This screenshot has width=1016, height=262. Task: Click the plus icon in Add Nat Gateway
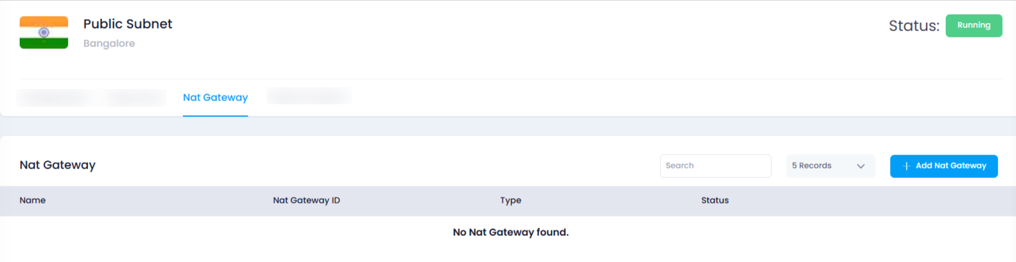click(906, 166)
